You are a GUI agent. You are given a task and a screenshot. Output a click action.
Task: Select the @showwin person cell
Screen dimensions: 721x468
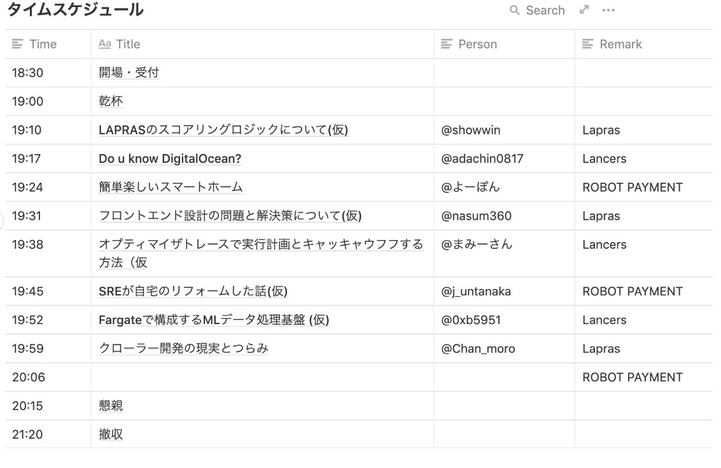(x=471, y=130)
